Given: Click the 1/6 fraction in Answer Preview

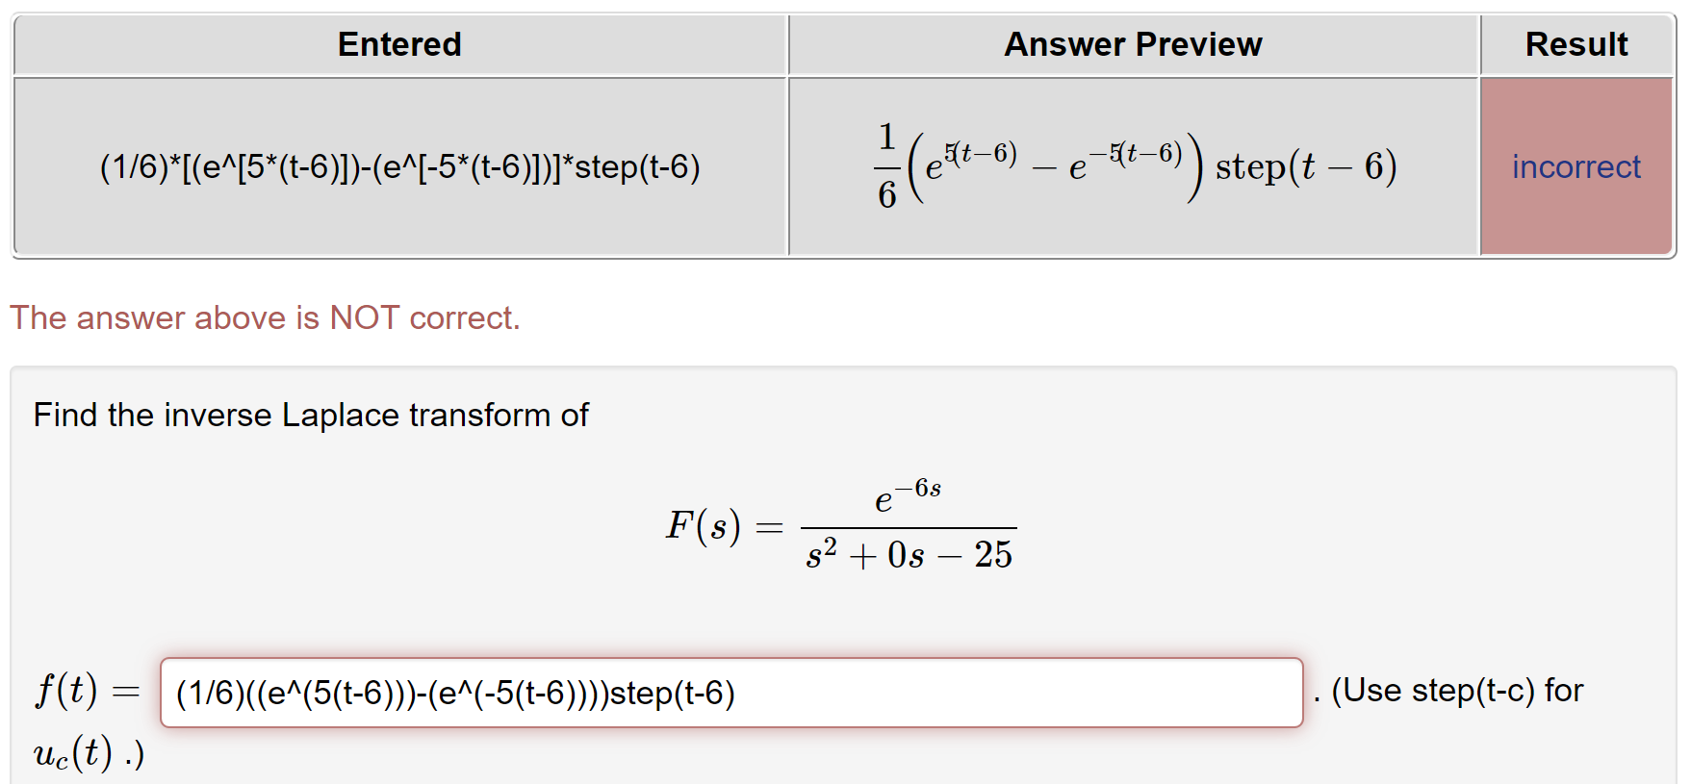Looking at the screenshot, I should click(886, 165).
